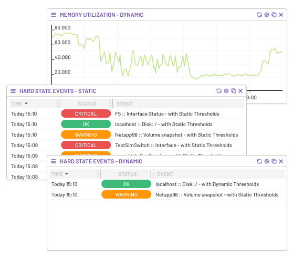Duplicate the Hard State Events - Dynamic widget

(274, 161)
